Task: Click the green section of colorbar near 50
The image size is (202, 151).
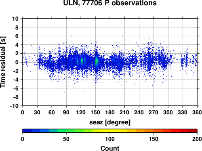Action: pos(66,131)
